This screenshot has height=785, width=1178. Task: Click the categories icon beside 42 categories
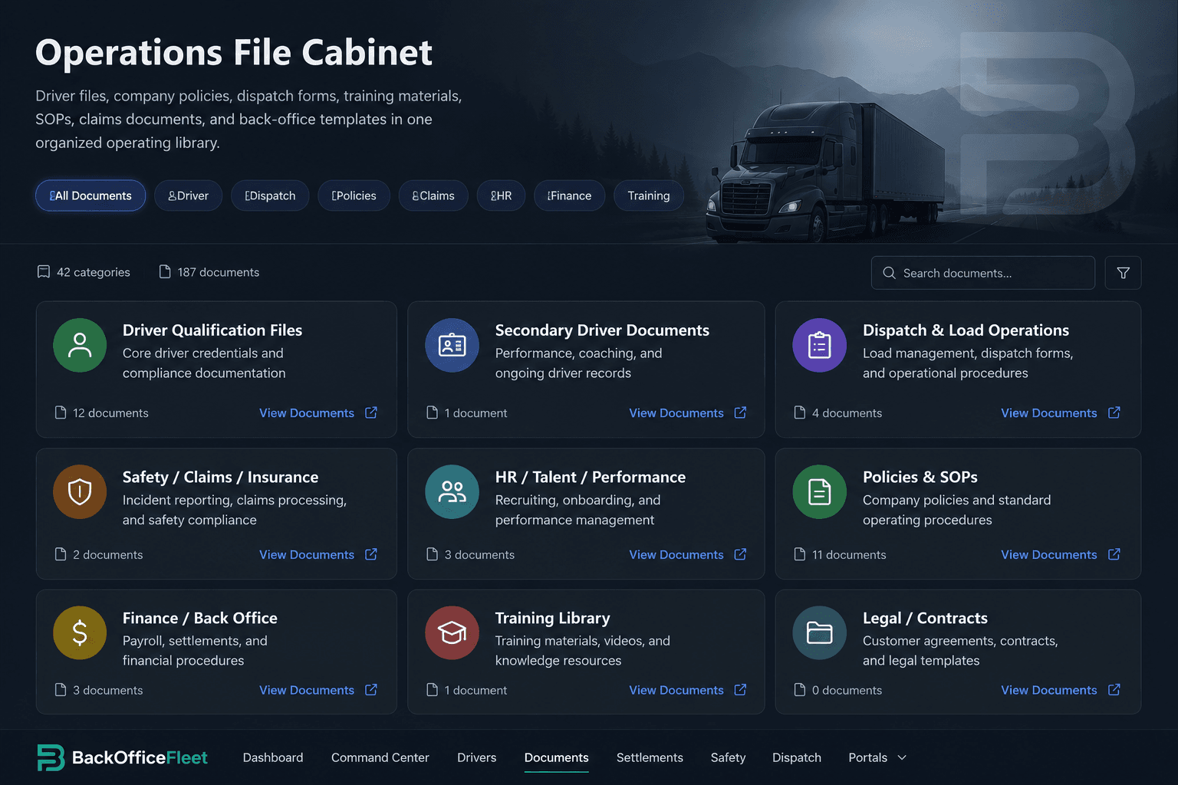(44, 272)
